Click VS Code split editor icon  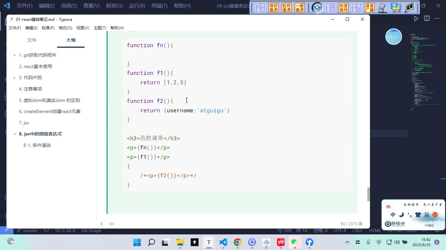[427, 19]
